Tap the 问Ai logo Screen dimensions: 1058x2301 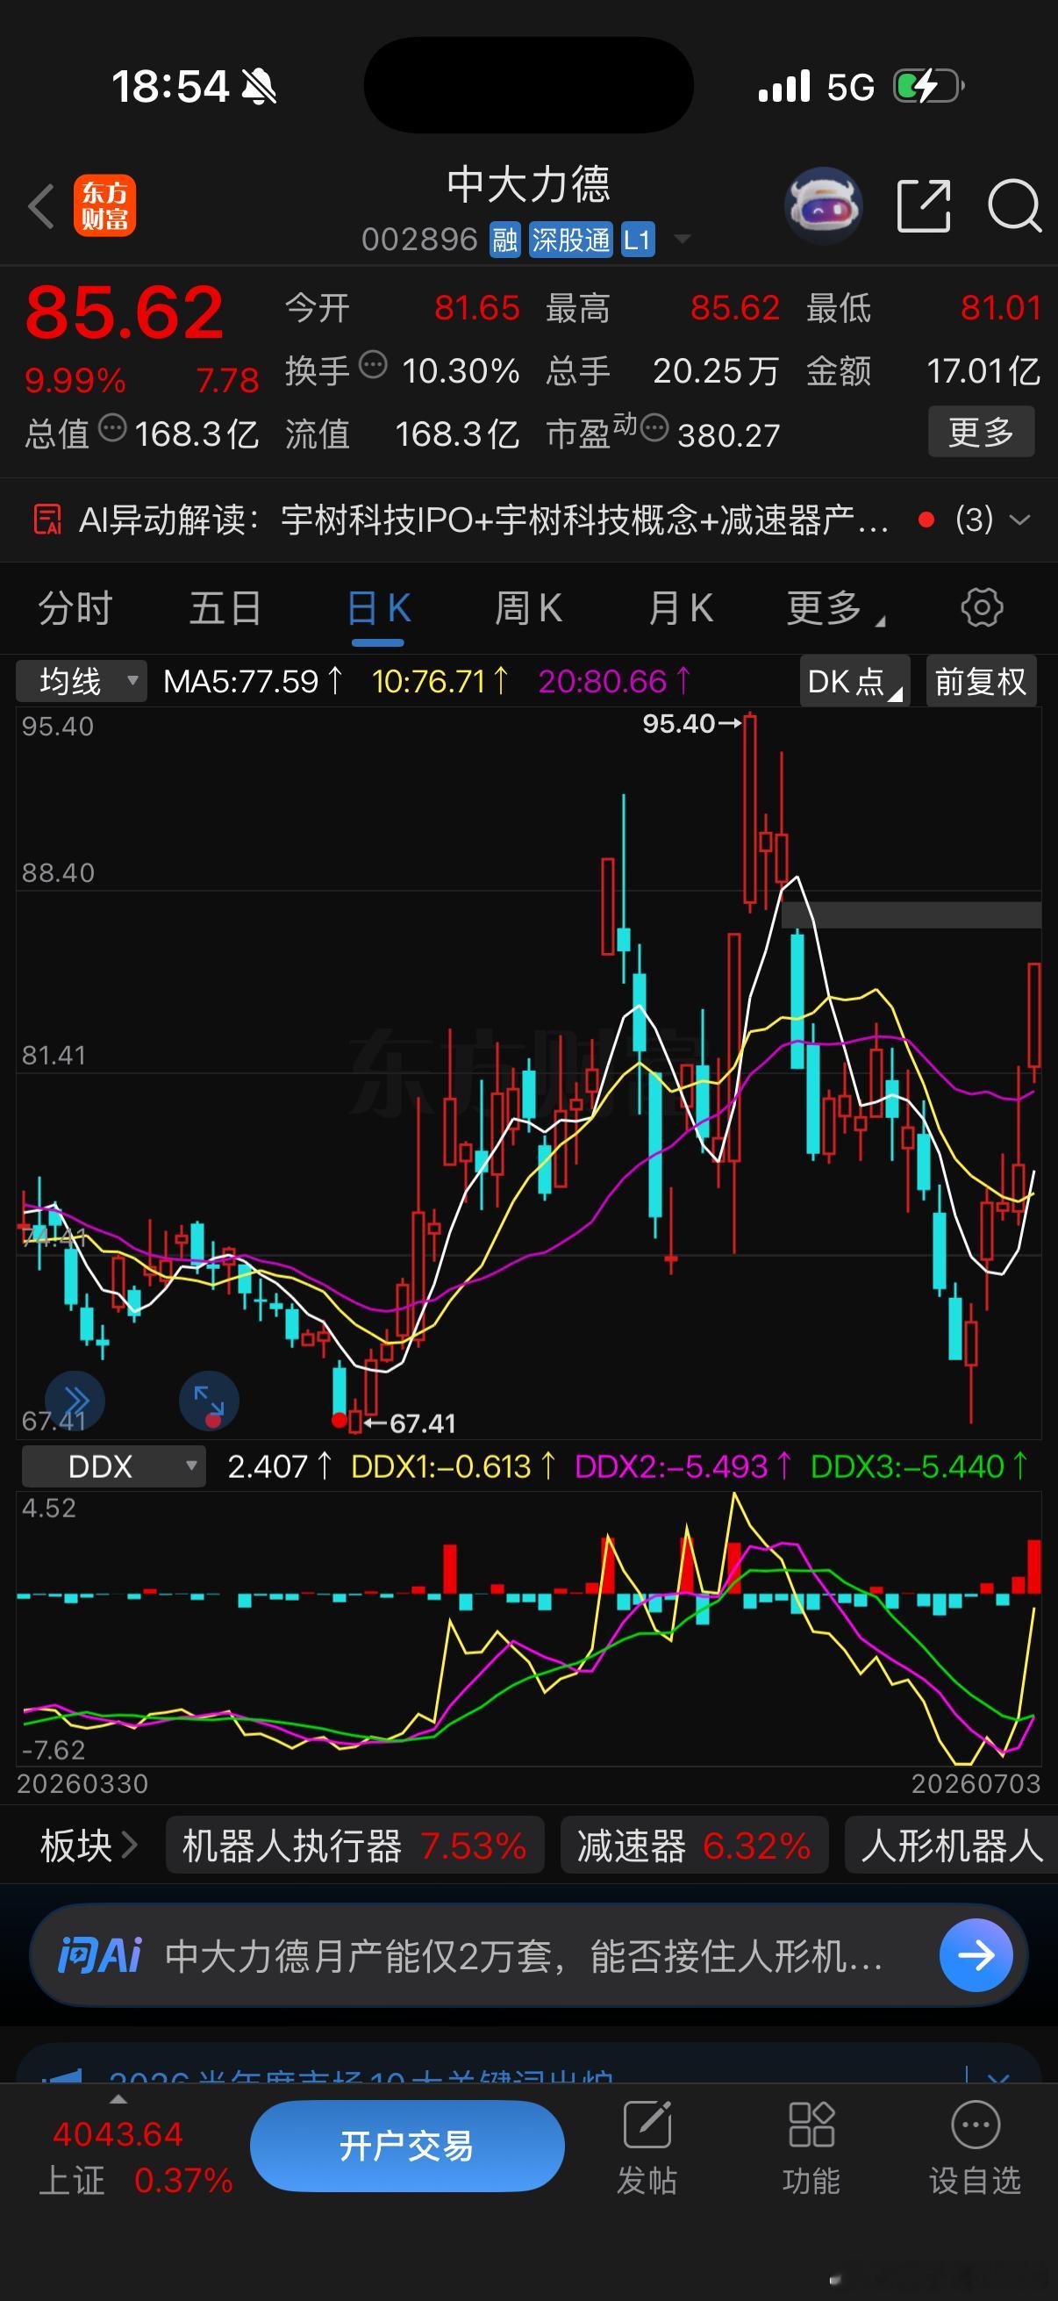99,1955
